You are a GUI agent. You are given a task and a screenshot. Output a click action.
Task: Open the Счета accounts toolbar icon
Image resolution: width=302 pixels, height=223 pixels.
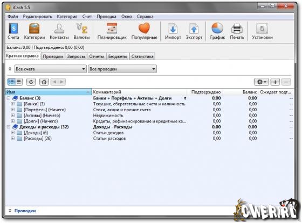click(x=13, y=28)
